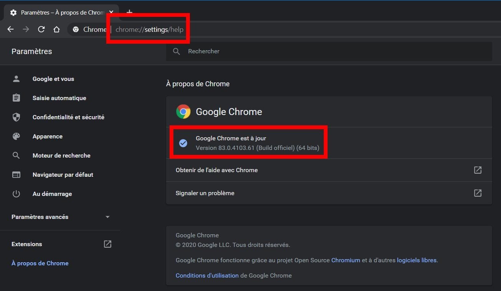
Task: Open the Chromium project link
Action: [x=346, y=260]
